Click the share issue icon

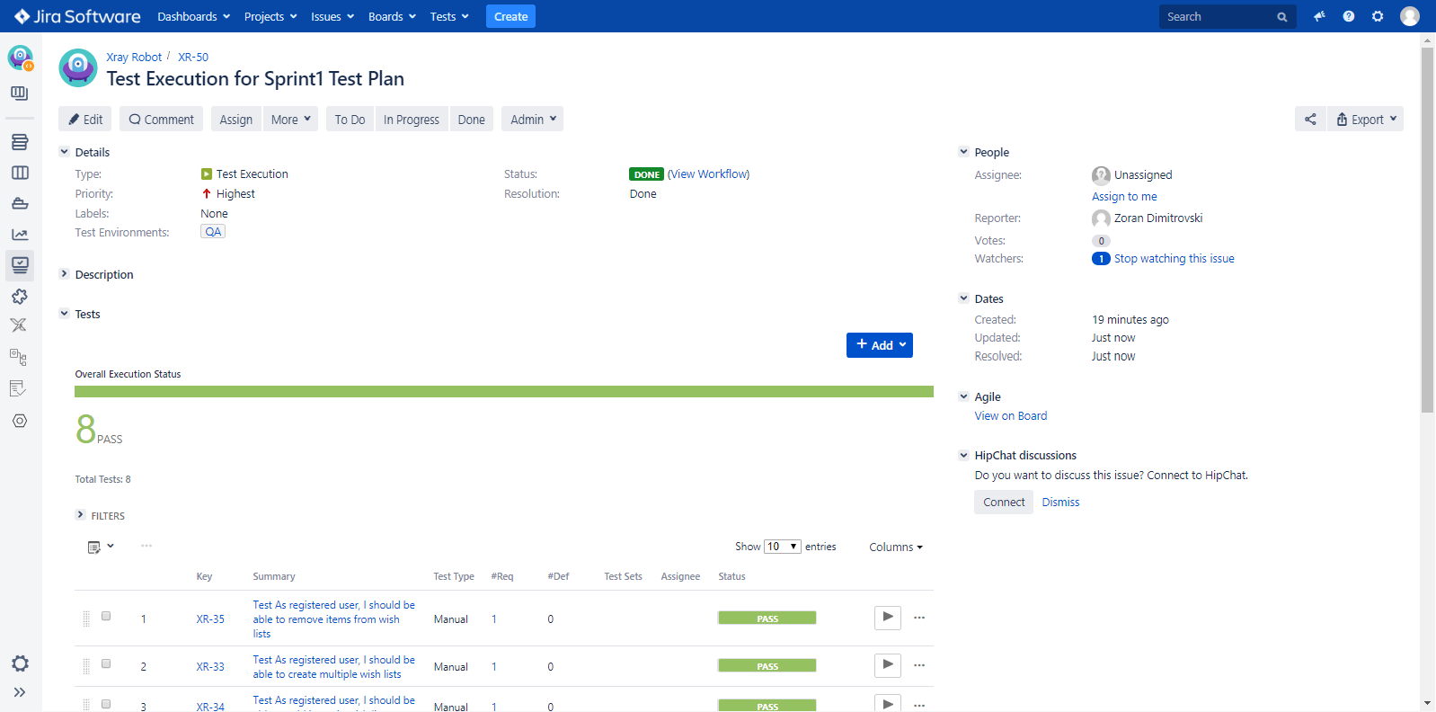tap(1310, 119)
